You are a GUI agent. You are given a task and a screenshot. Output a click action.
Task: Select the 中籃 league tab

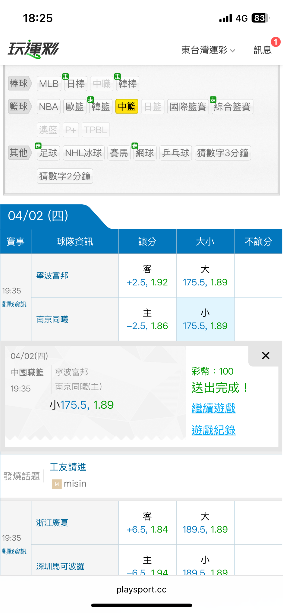[x=127, y=107]
